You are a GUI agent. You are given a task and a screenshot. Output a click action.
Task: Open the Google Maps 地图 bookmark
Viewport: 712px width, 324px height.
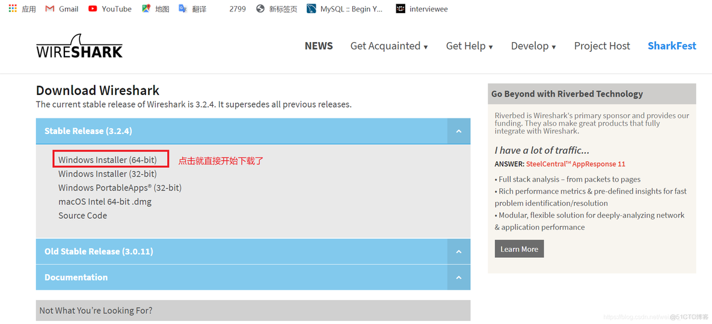(155, 8)
